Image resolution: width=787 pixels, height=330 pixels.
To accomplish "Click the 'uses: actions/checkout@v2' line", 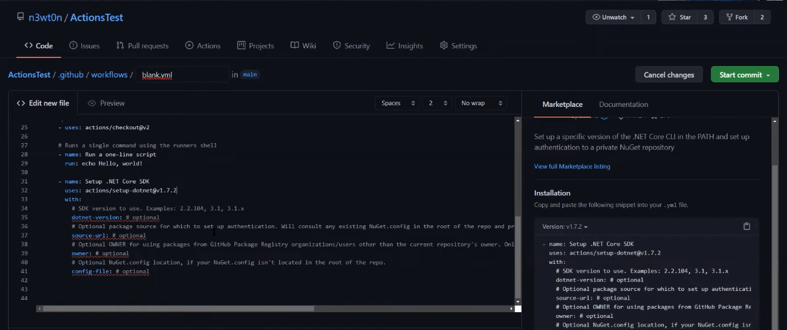I will click(104, 127).
